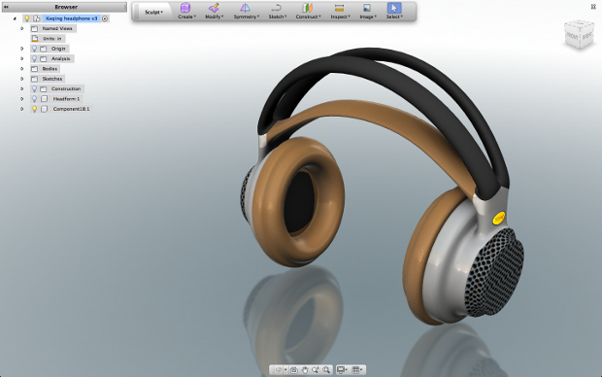Activate radio button beside Keqing headphone v3

coord(105,18)
